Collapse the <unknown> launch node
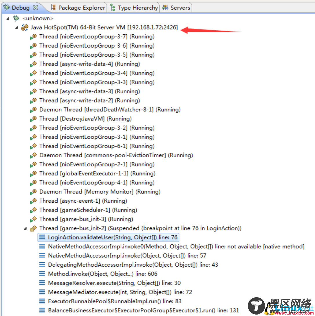315x316 pixels. 8,18
